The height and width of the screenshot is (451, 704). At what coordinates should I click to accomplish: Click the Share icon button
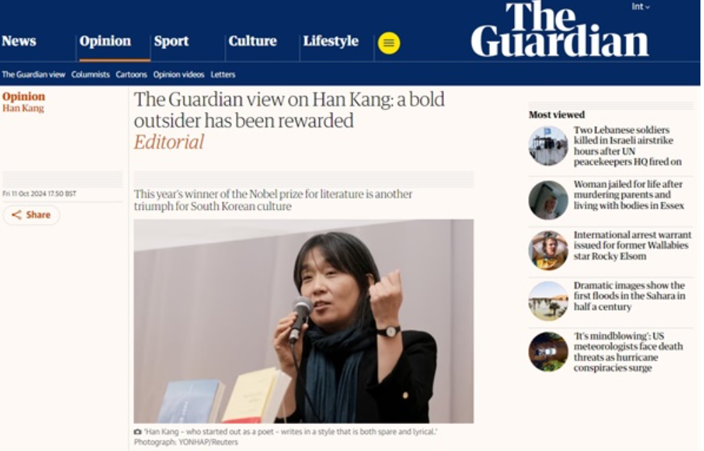point(31,215)
